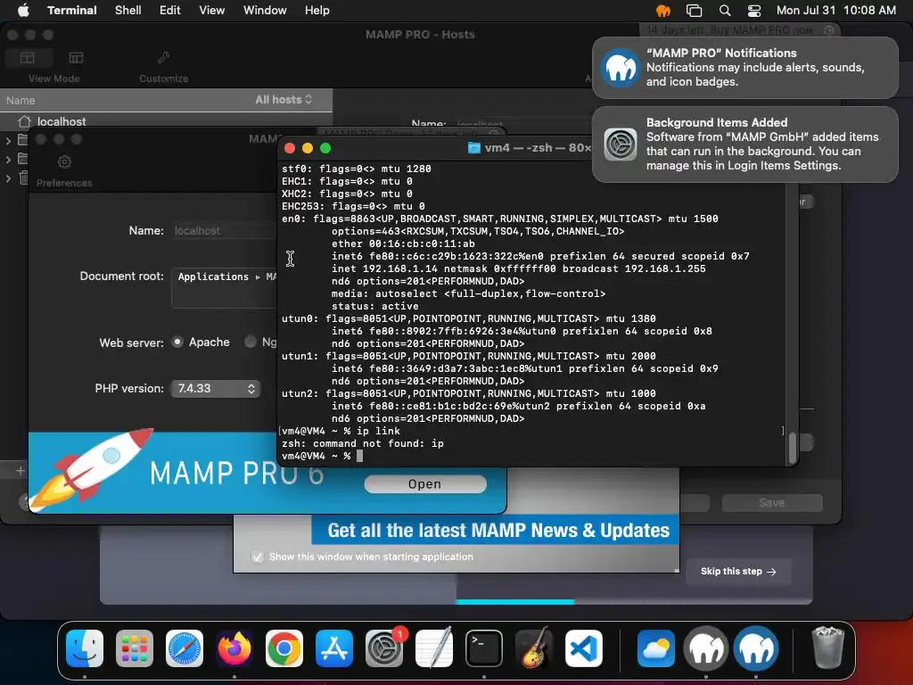Click the window manager icon in menu bar
The width and height of the screenshot is (913, 685).
694,11
